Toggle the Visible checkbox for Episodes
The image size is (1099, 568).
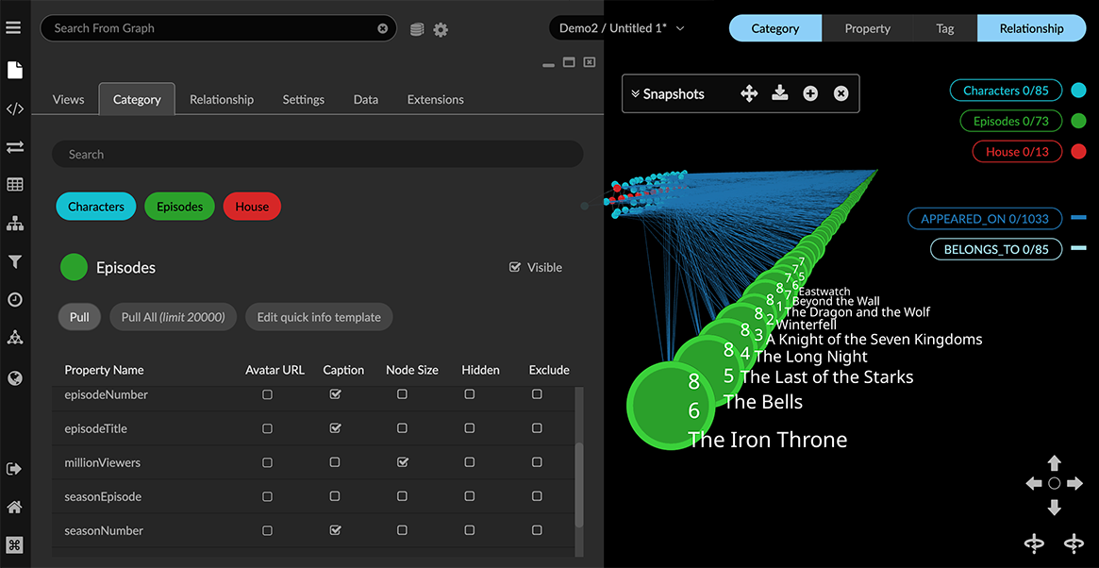pyautogui.click(x=515, y=268)
